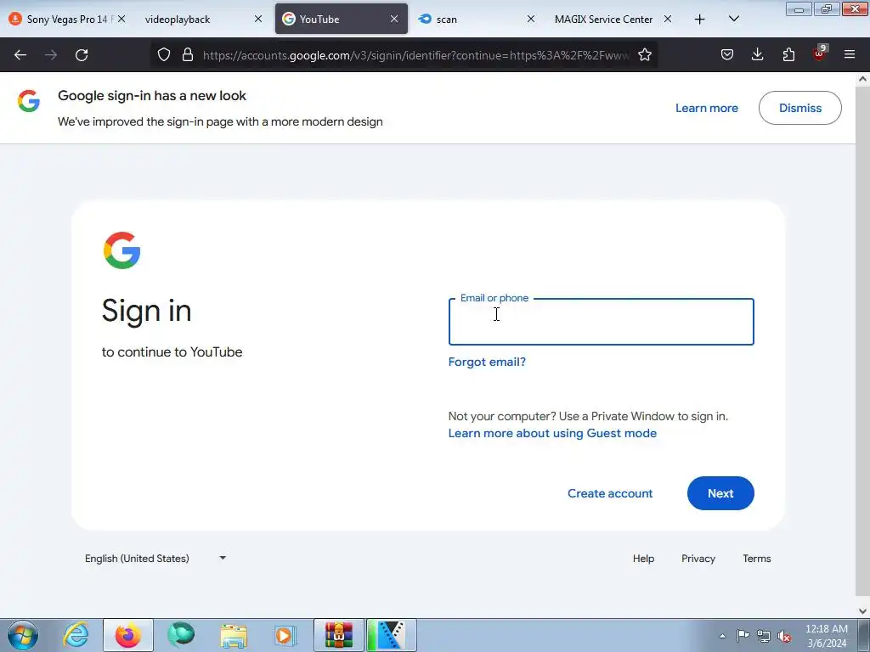This screenshot has height=652, width=870.
Task: Open the WinRAR taskbar icon
Action: pyautogui.click(x=338, y=635)
